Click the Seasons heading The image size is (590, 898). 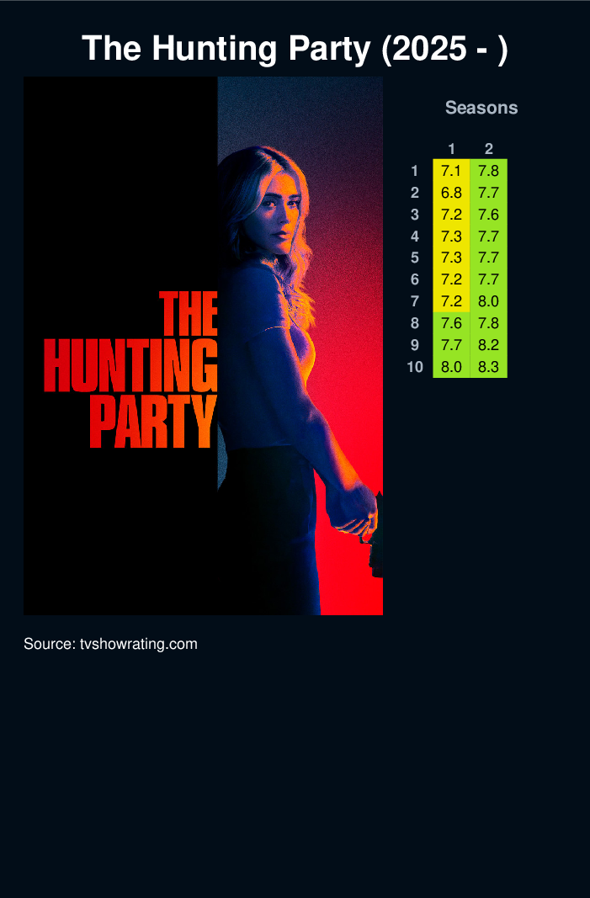481,108
